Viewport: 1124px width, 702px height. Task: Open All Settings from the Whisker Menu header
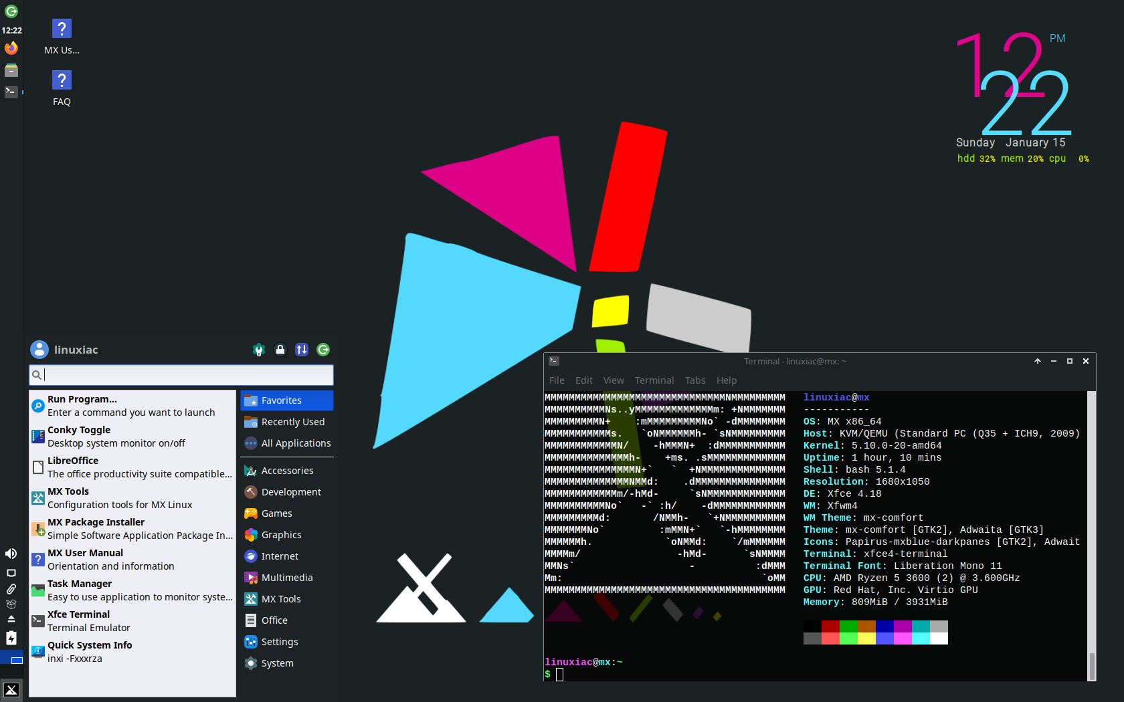259,350
